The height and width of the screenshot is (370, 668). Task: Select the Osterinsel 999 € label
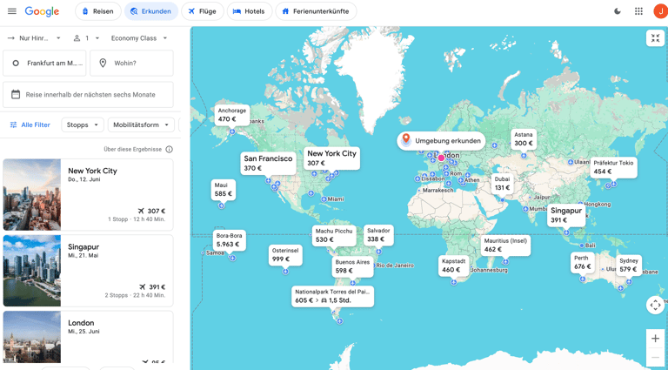tap(285, 255)
